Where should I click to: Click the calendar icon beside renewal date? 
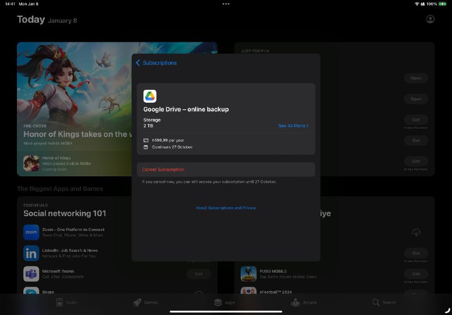(146, 147)
